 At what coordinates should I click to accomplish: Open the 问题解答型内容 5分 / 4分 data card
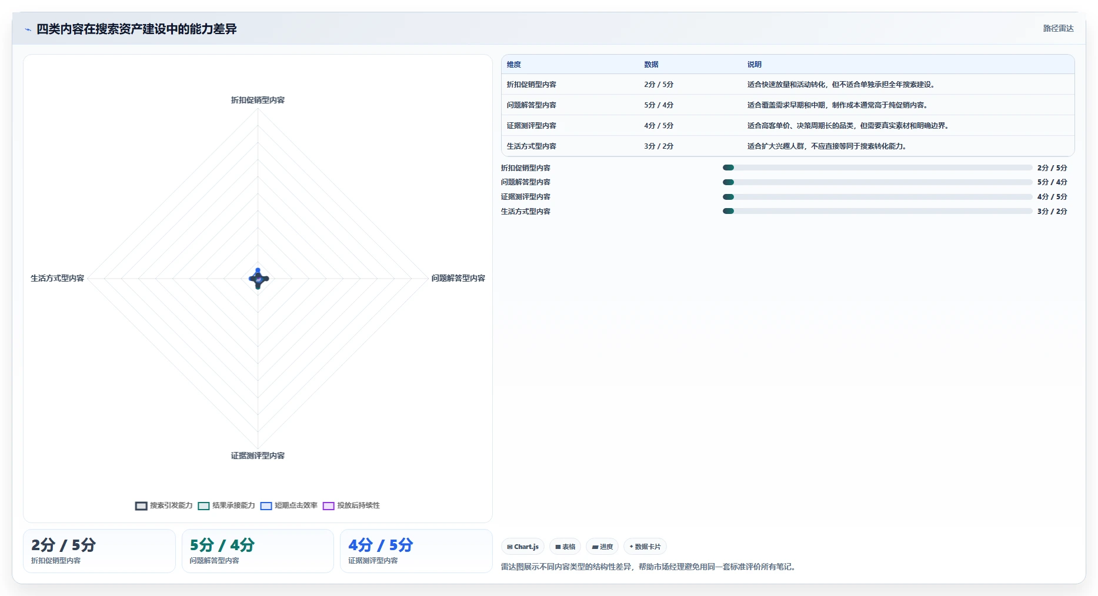tap(258, 551)
